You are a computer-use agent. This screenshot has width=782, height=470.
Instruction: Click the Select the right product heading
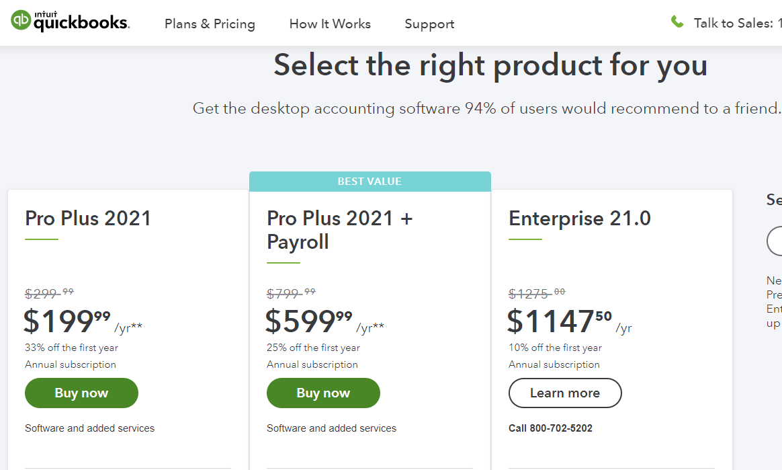coord(490,65)
